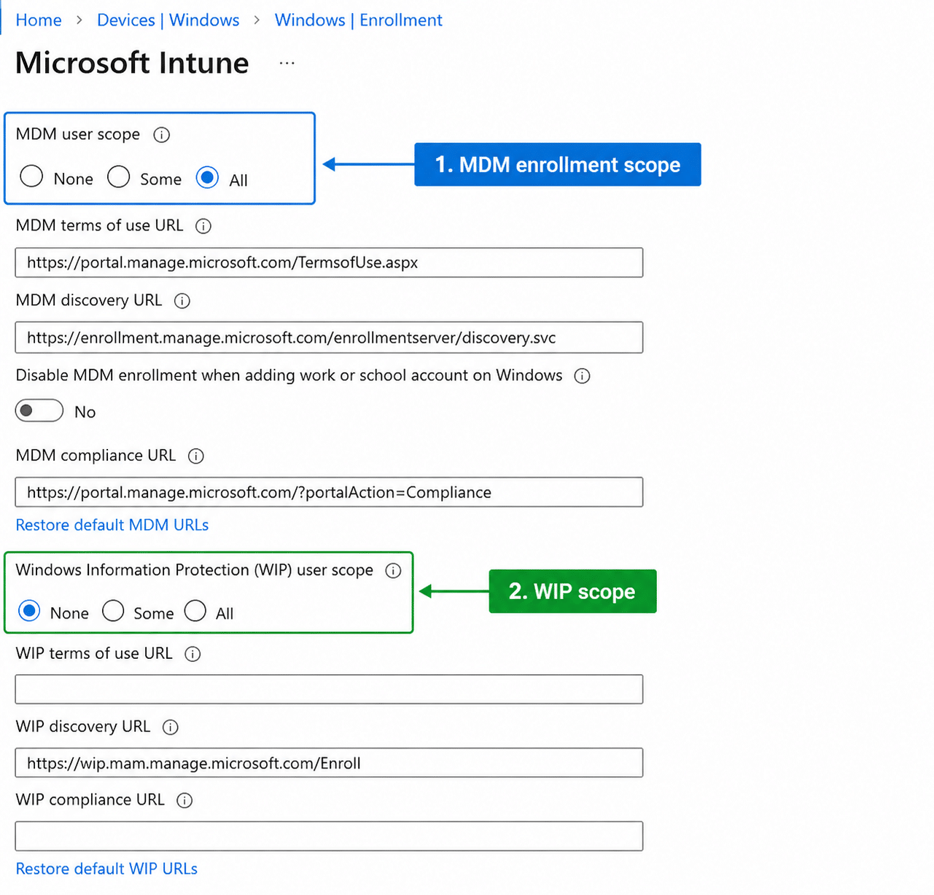Viewport: 934px width, 895px height.
Task: Click the Microsoft Intune page title
Action: (132, 63)
